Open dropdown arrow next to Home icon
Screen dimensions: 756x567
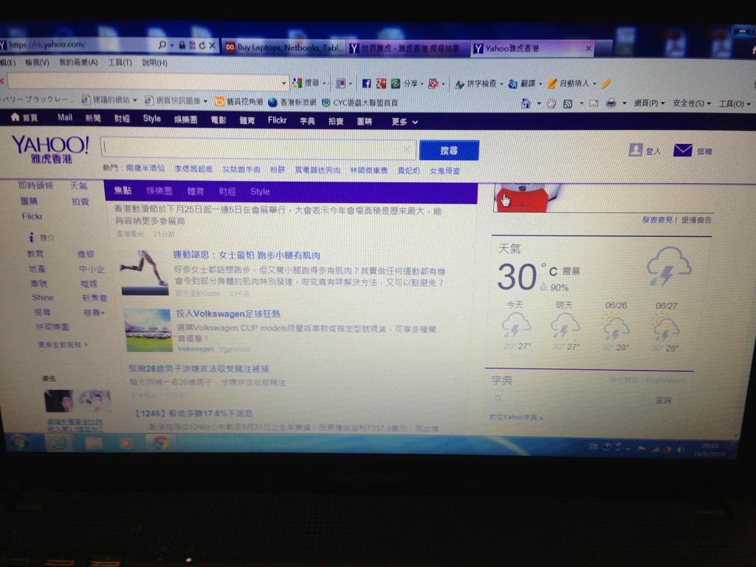click(539, 103)
